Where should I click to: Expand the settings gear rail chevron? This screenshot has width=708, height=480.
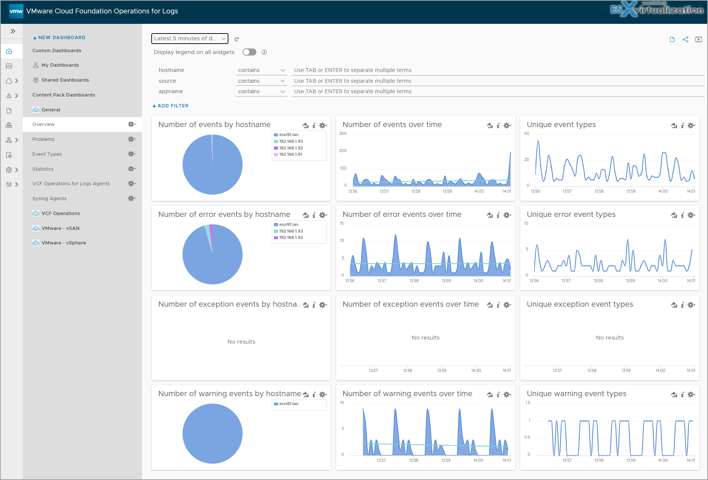point(17,170)
